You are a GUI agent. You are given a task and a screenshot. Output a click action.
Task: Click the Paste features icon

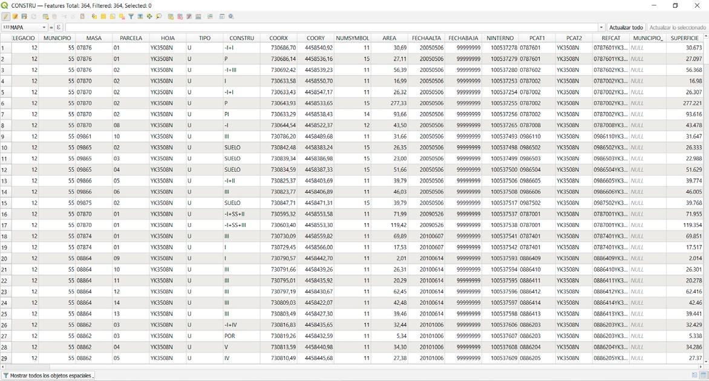(82, 17)
